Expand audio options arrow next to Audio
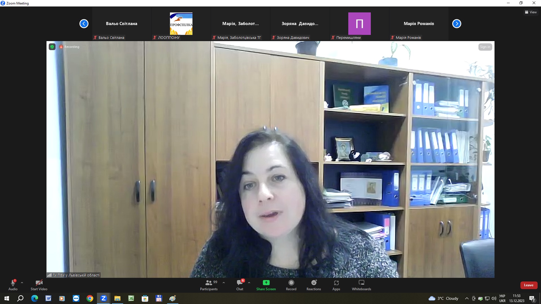This screenshot has width=541, height=304. click(x=22, y=283)
